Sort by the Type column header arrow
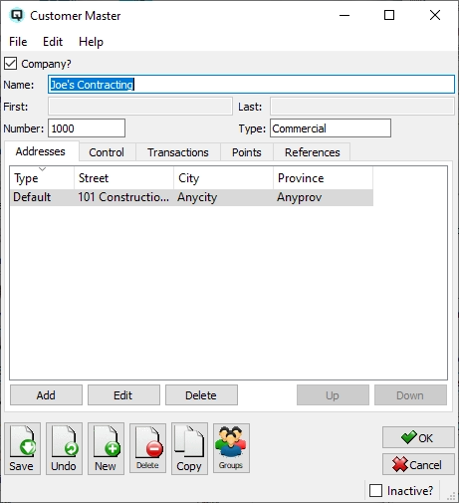The width and height of the screenshot is (459, 503). (42, 169)
